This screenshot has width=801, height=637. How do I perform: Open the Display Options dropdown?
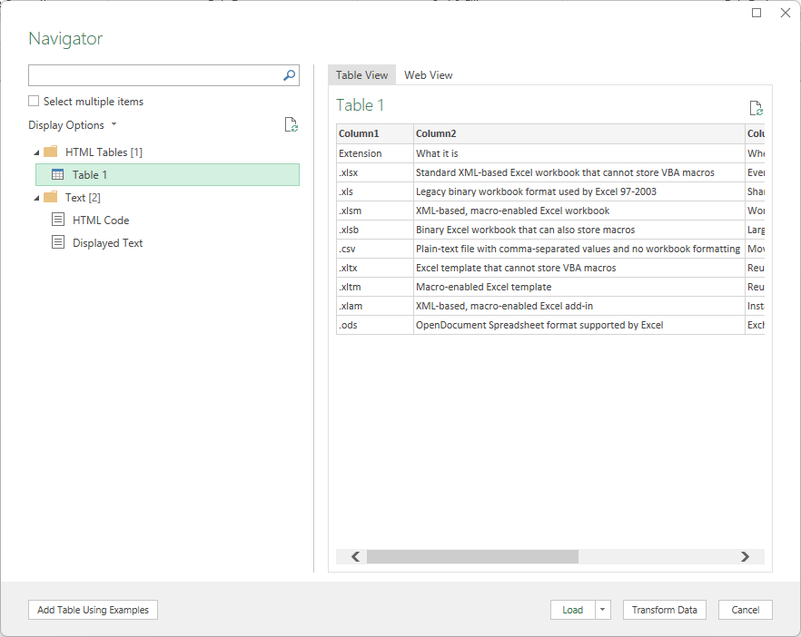point(73,125)
